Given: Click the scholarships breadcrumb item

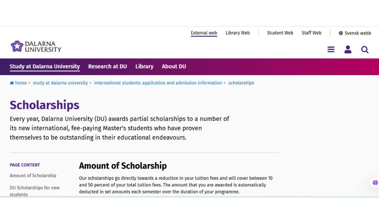Looking at the screenshot, I should coord(241,83).
